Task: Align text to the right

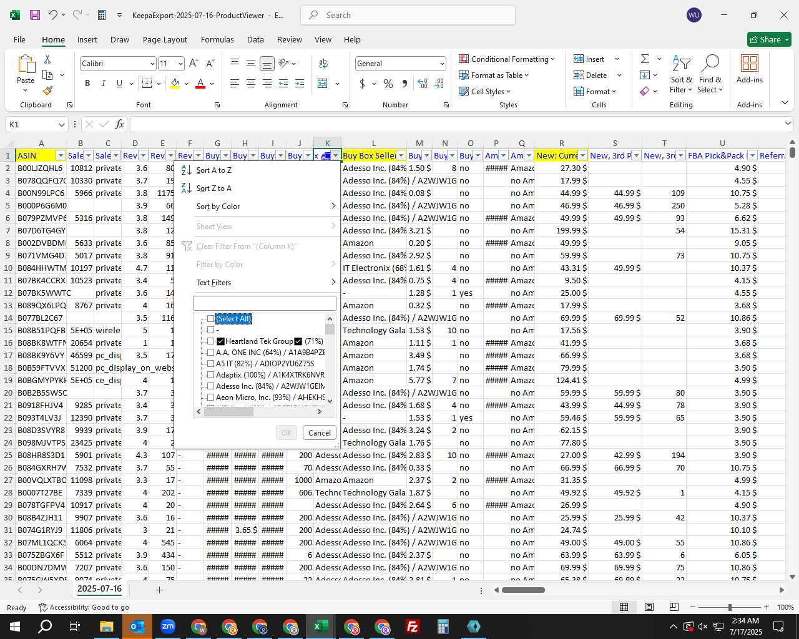Action: [x=267, y=83]
